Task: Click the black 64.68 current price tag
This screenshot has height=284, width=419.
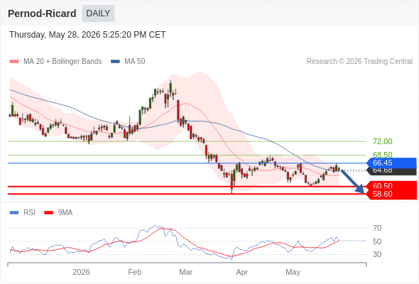Action: coord(392,171)
